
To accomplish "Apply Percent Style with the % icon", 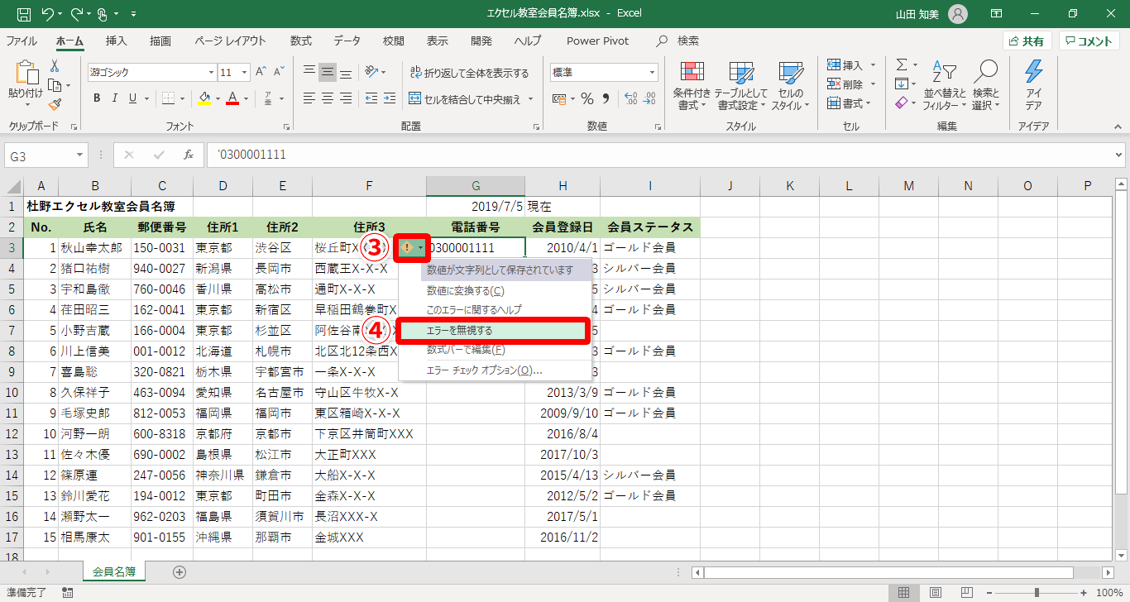I will 587,98.
